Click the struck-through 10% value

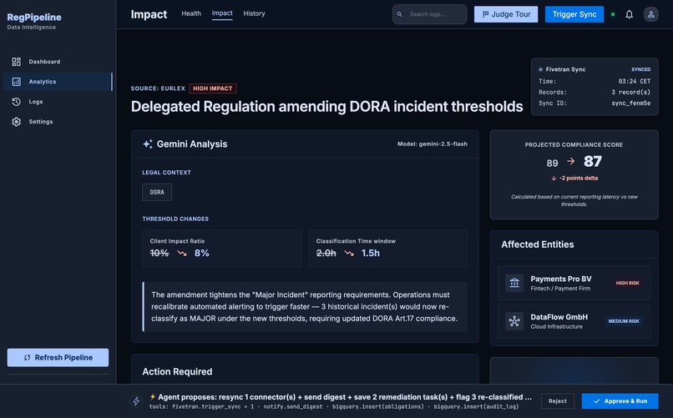tap(159, 254)
